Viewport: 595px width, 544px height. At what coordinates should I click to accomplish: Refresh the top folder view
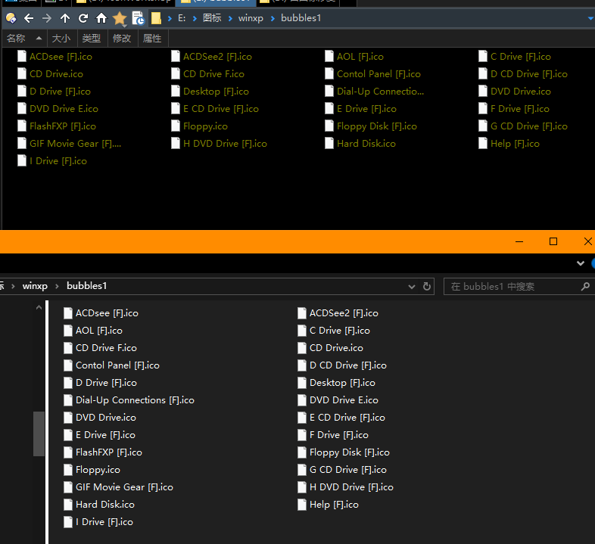click(x=83, y=17)
